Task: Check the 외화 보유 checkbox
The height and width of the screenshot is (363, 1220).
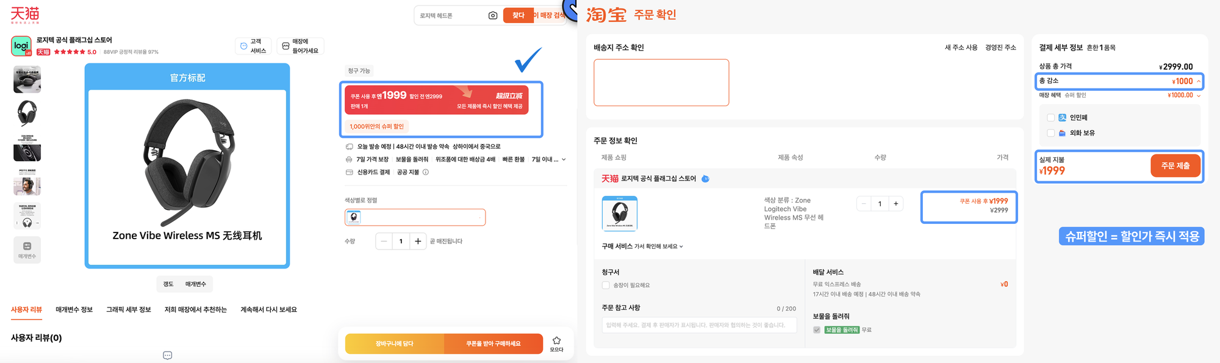Action: pos(1050,133)
